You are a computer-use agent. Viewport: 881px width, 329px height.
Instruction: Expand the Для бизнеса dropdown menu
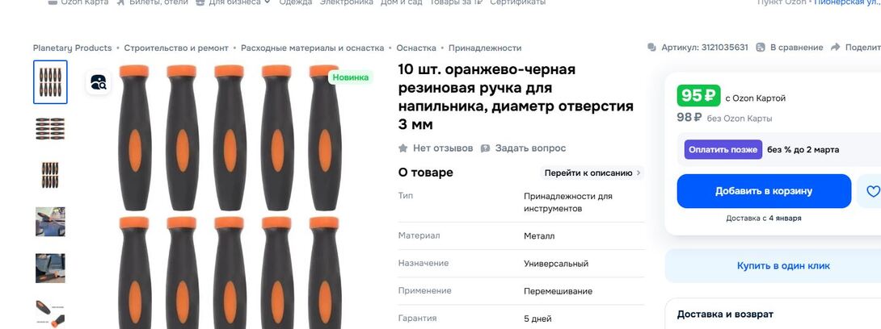pos(267,2)
